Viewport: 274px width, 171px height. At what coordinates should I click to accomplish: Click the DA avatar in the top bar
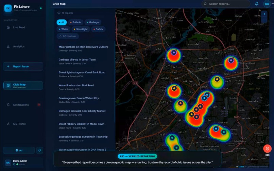[x=267, y=4]
